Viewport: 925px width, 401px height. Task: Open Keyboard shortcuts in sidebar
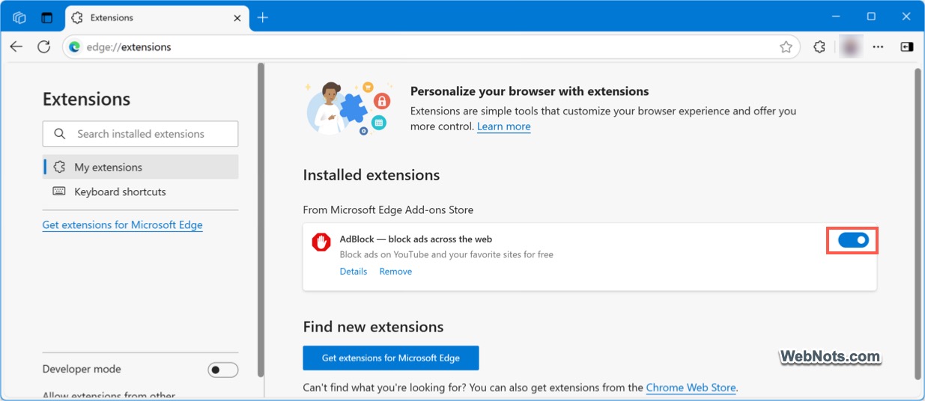[x=141, y=192]
